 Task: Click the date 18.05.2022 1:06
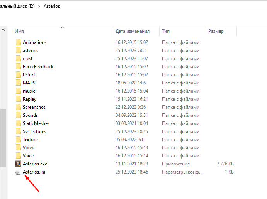131,83
